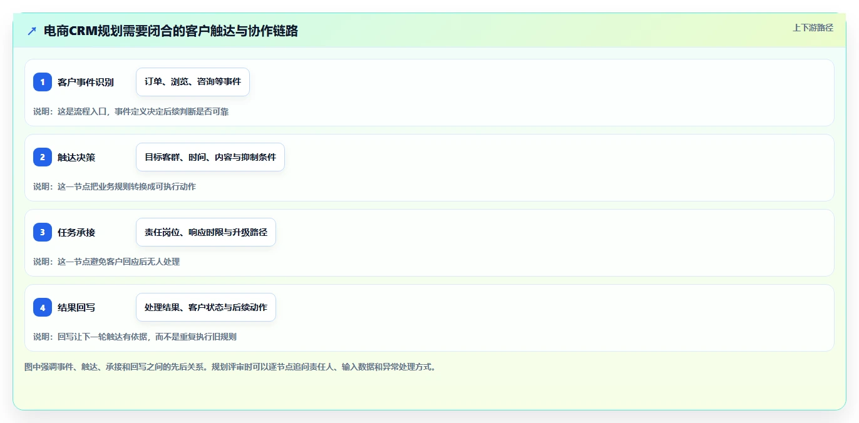Screen dimensions: 859x423
Task: Select the 客户事件识别 step name
Action: click(86, 82)
